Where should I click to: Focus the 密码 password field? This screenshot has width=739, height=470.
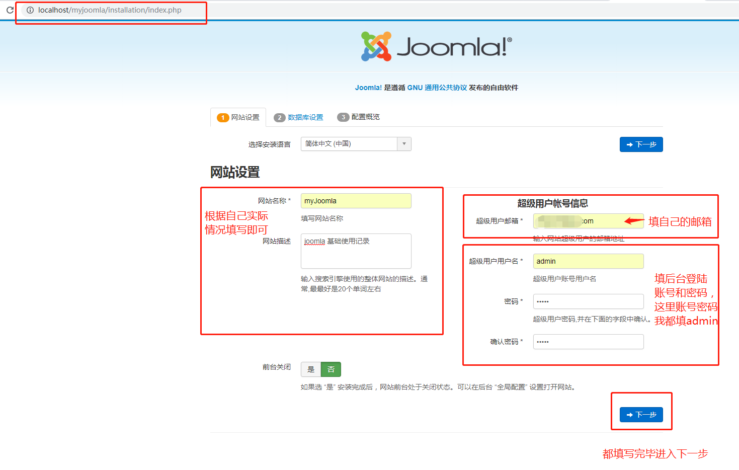[589, 301]
